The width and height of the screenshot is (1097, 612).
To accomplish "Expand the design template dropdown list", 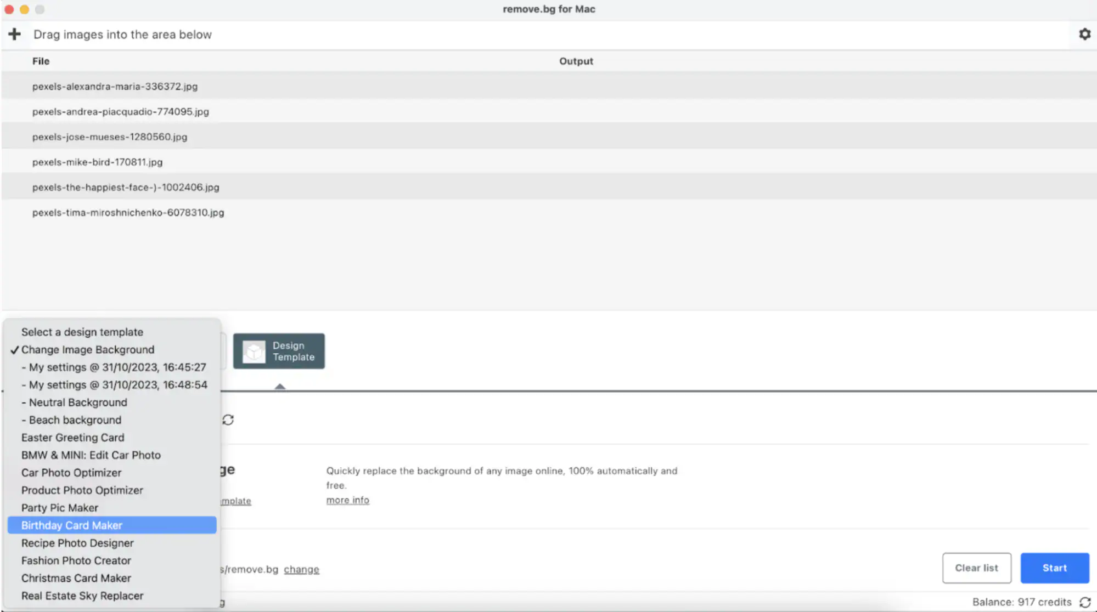I will (279, 351).
